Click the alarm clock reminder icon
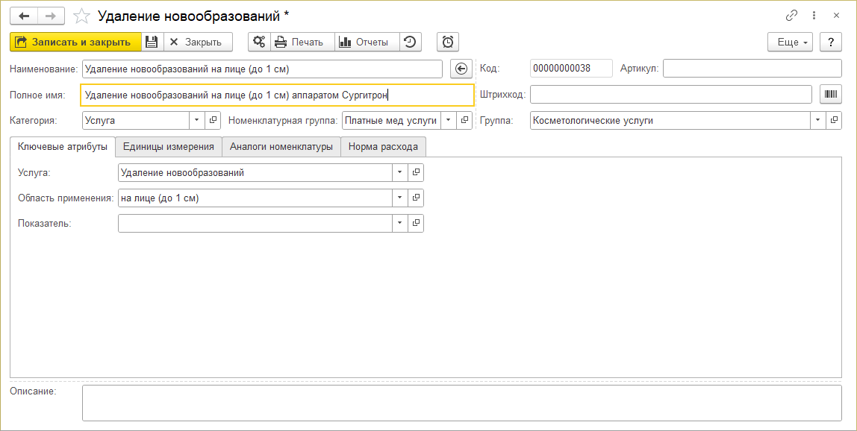Viewport: 857px width, 431px height. pos(448,42)
